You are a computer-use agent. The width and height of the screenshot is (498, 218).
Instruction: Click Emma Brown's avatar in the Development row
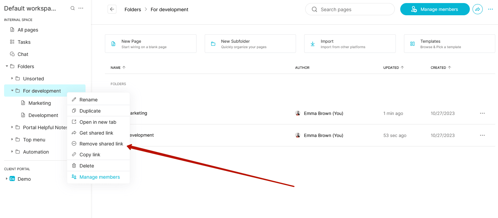pos(298,135)
